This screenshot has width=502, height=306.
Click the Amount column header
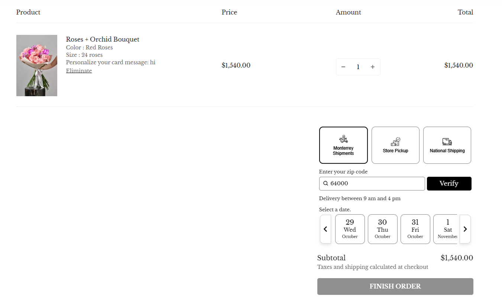tap(349, 12)
